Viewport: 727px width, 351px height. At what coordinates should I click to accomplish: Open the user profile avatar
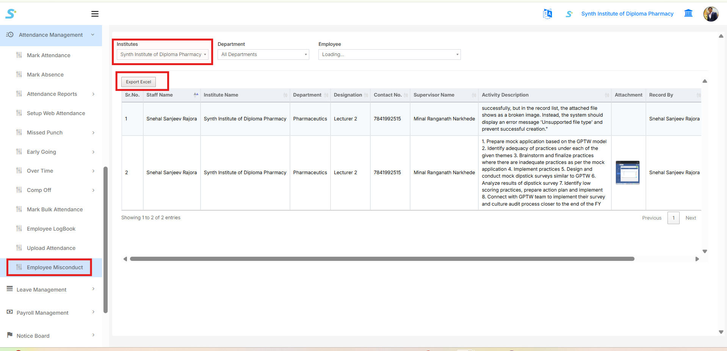point(711,14)
